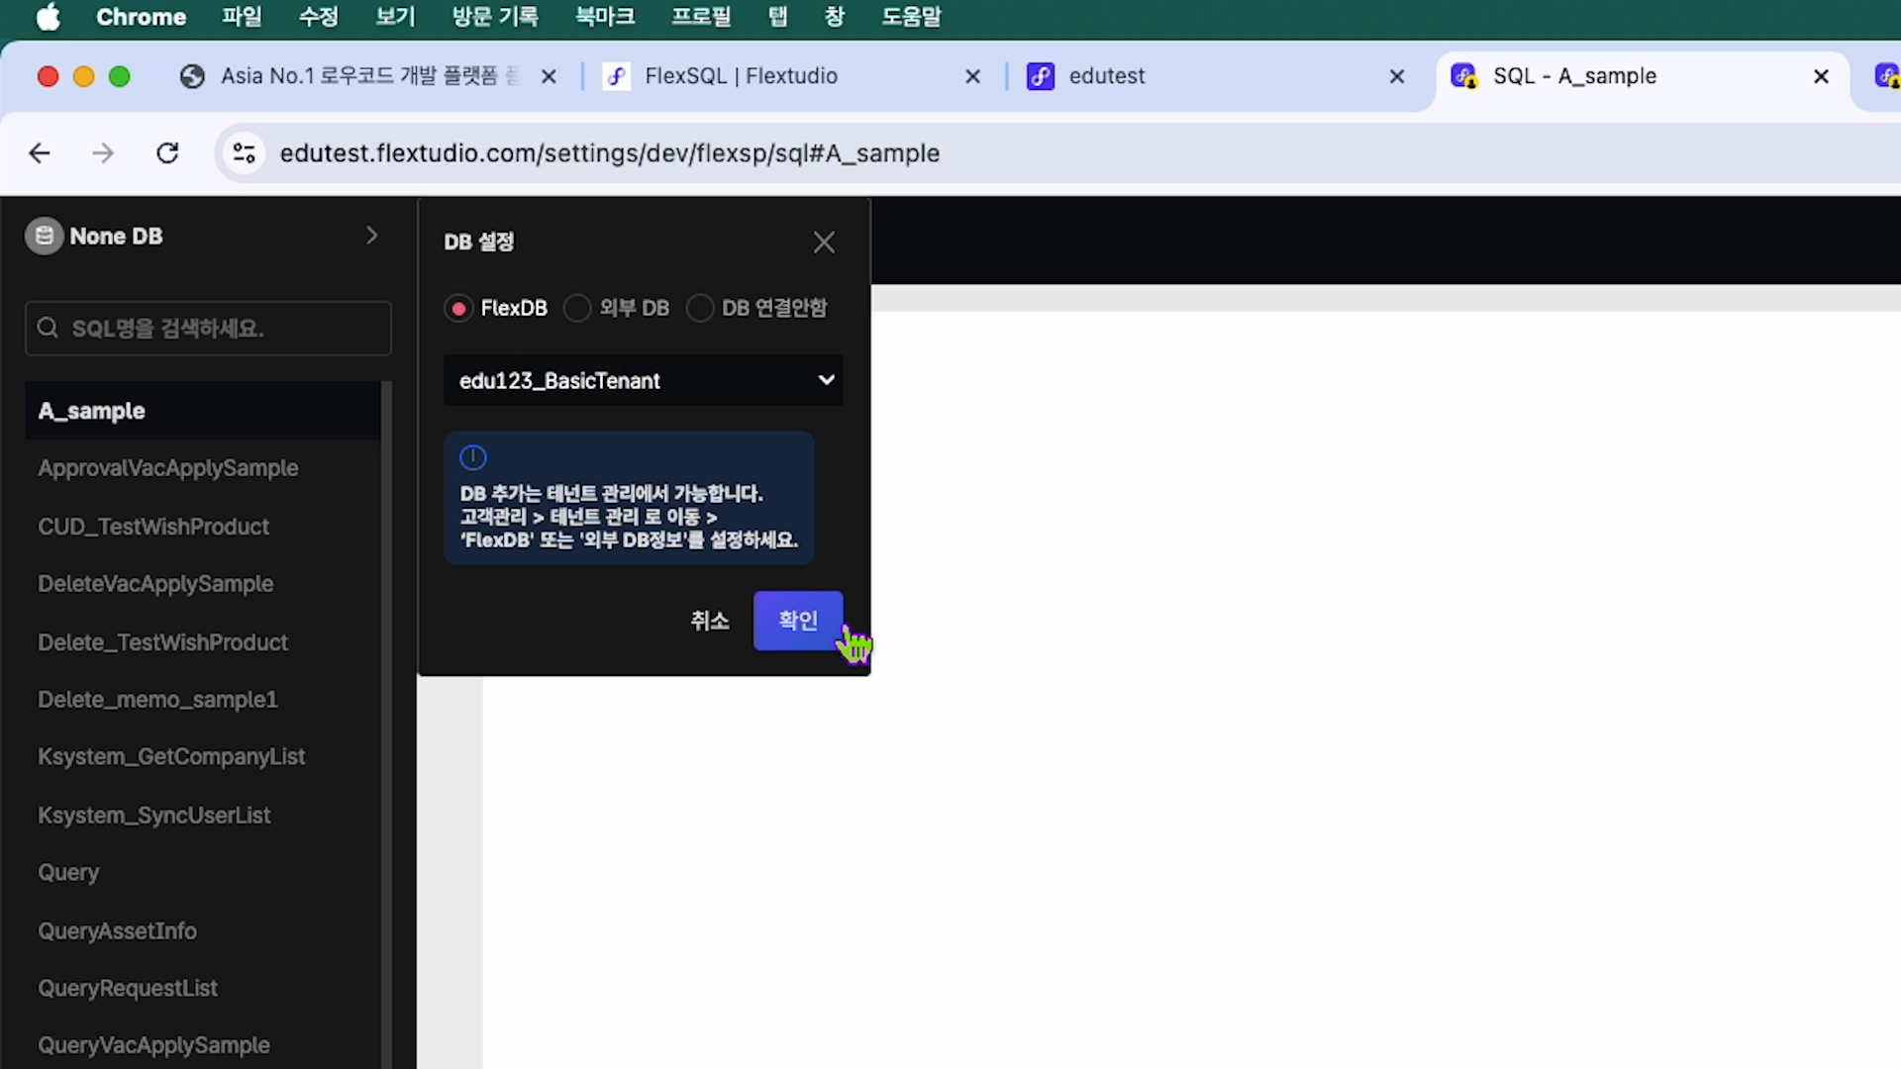Select ApprovalVacApplySample in the list
This screenshot has width=1901, height=1069.
click(x=202, y=468)
